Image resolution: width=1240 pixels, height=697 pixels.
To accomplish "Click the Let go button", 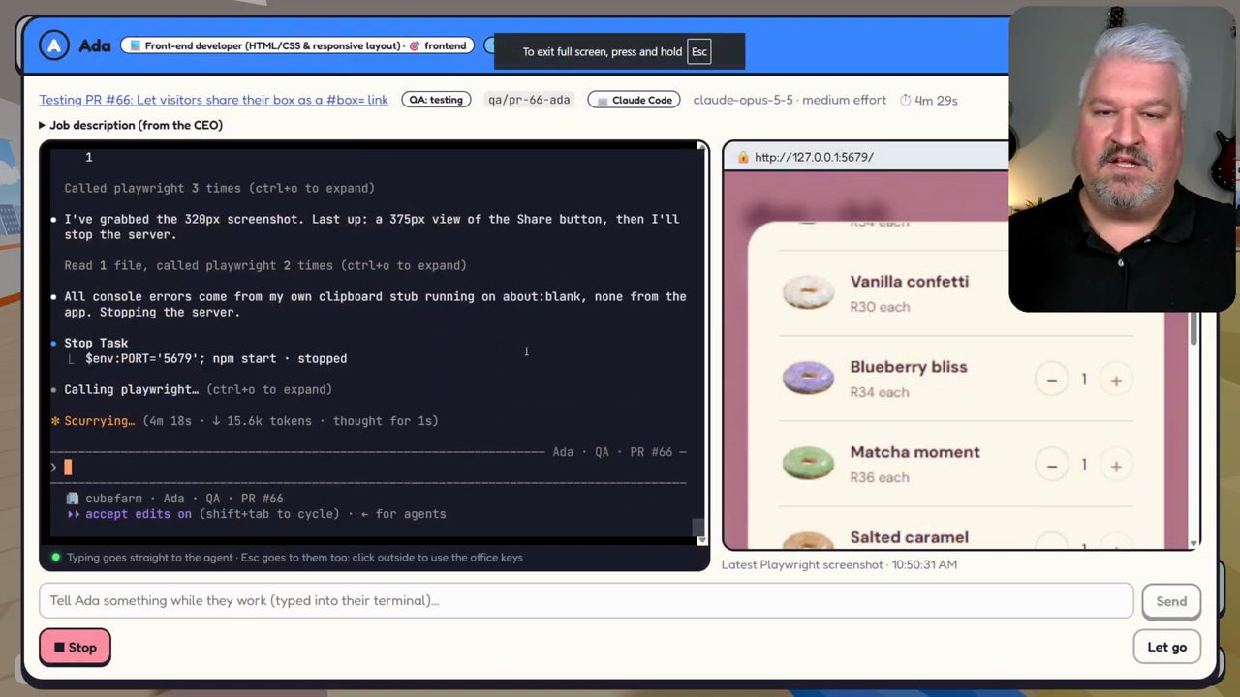I will pyautogui.click(x=1166, y=647).
